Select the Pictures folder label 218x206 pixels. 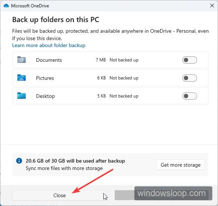point(45,78)
